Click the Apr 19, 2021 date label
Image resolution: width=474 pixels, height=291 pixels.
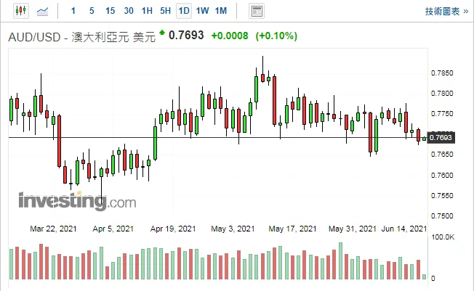coord(173,229)
